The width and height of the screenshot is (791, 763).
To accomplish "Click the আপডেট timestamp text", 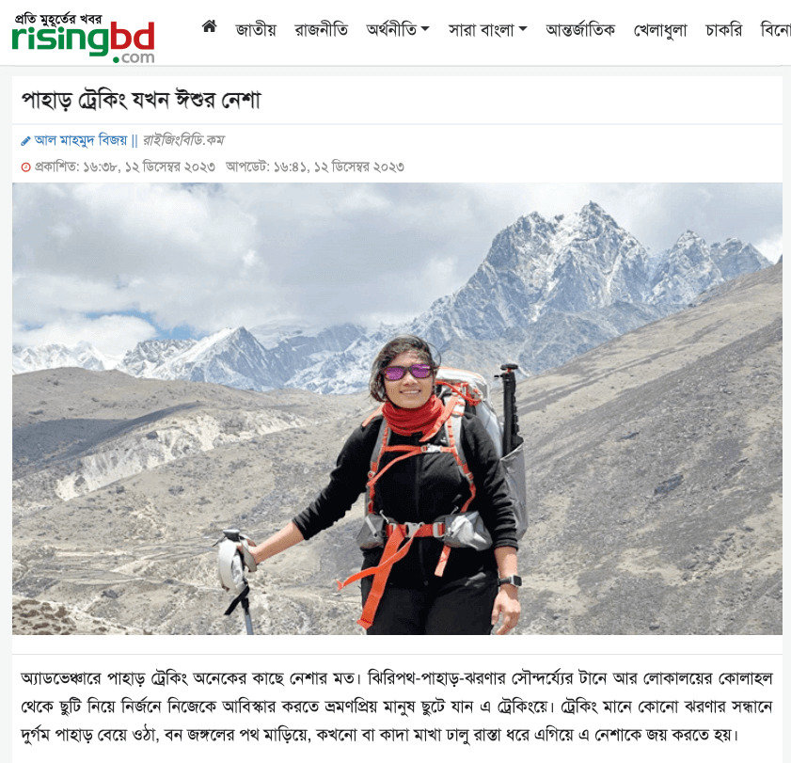I will pyautogui.click(x=315, y=167).
